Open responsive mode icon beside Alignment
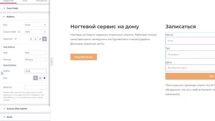Screen dimensions: 215x121 pyautogui.click(x=15, y=39)
